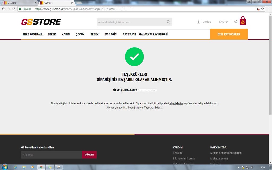The width and height of the screenshot is (272, 170).
Task: Open the EV & OFİS menu
Action: (110, 34)
